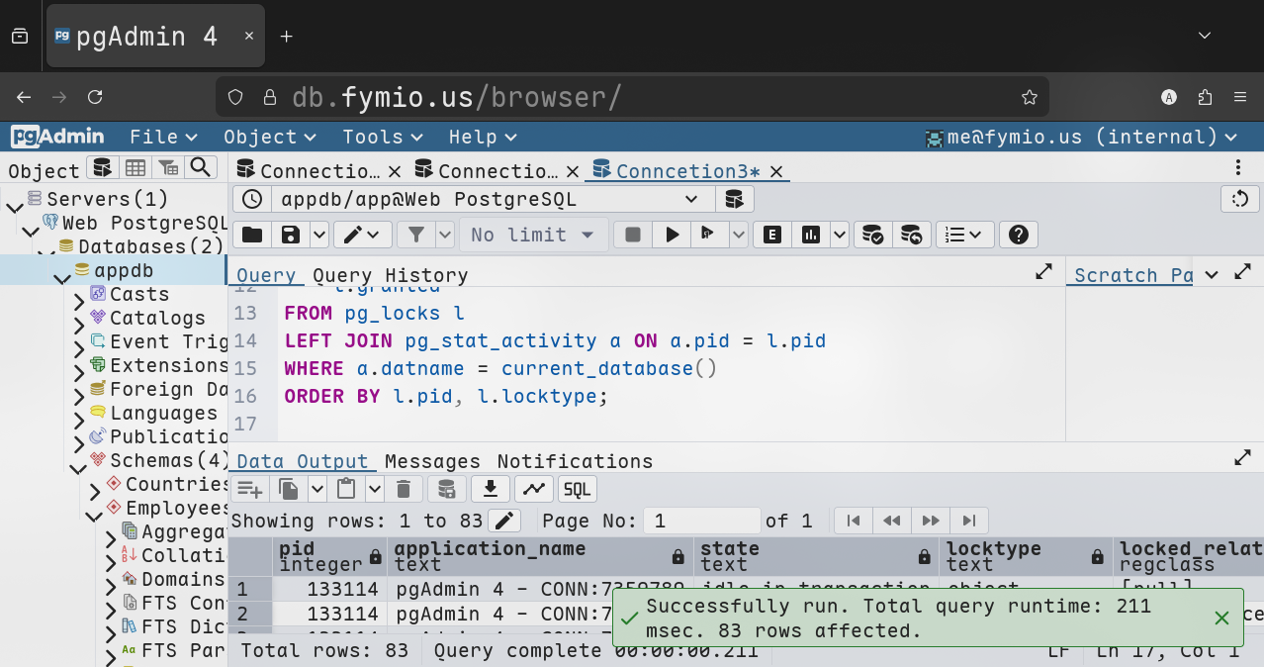Download results with the save-to-file icon
1264x667 pixels.
click(x=490, y=489)
